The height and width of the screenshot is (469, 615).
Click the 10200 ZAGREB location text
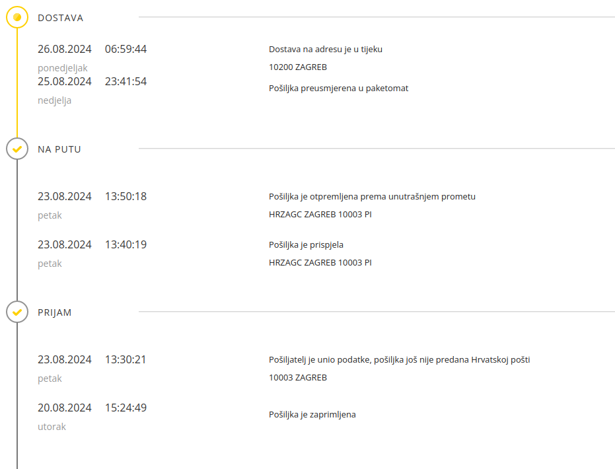298,67
